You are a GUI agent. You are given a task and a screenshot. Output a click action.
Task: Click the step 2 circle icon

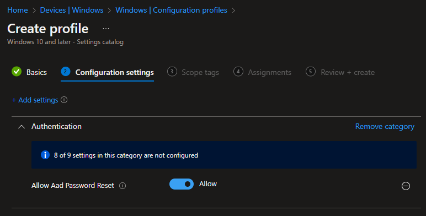66,72
